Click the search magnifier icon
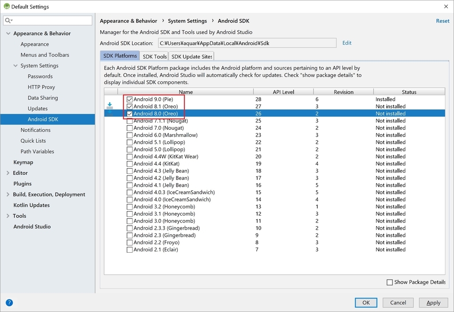The image size is (454, 312). click(8, 20)
